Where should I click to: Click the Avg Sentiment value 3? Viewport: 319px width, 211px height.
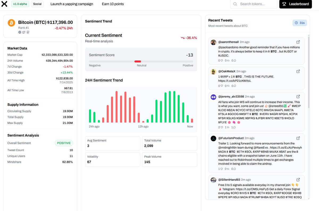click(88, 146)
